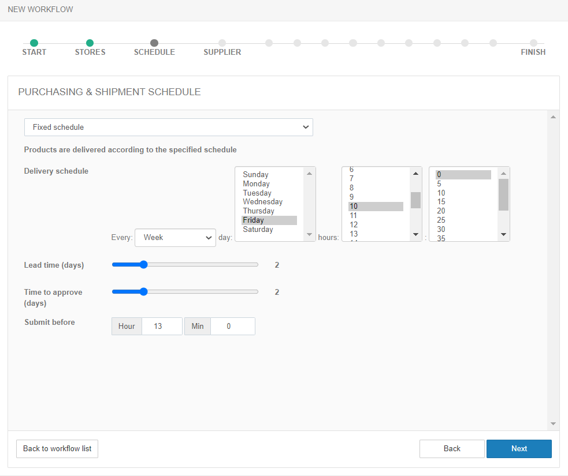Choose hour 12 in hours list
The width and height of the screenshot is (568, 476).
click(x=354, y=224)
